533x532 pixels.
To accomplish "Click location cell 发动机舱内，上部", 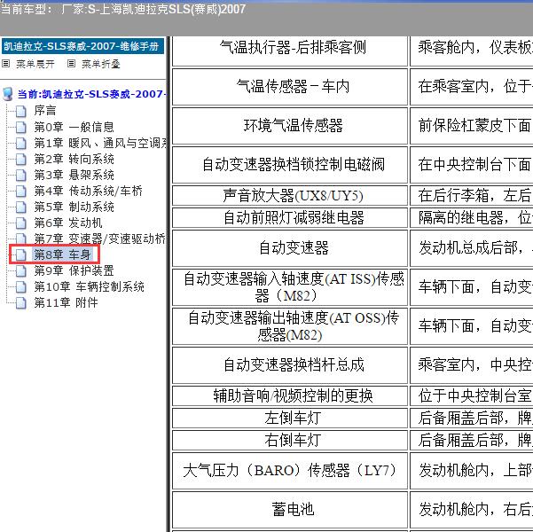I will coord(472,471).
